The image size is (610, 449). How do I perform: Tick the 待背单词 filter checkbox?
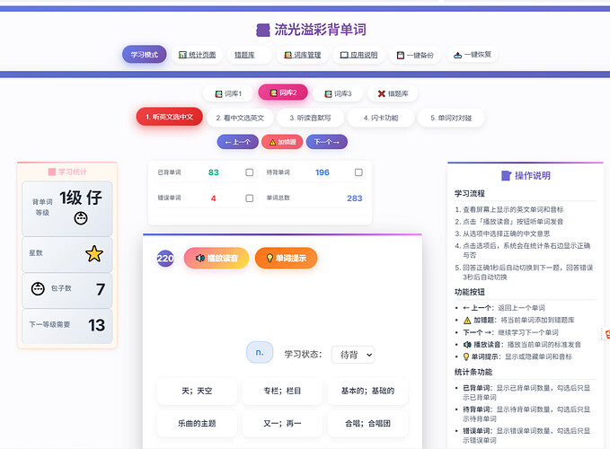pyautogui.click(x=358, y=172)
